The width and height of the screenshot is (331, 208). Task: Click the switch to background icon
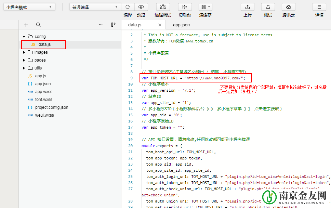[185, 7]
